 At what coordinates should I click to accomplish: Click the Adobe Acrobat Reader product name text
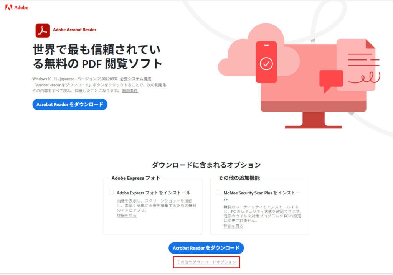pyautogui.click(x=74, y=30)
